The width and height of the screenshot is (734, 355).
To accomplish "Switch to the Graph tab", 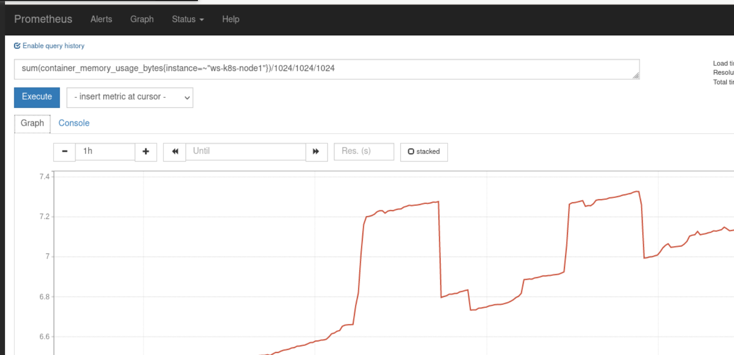I will pos(32,123).
